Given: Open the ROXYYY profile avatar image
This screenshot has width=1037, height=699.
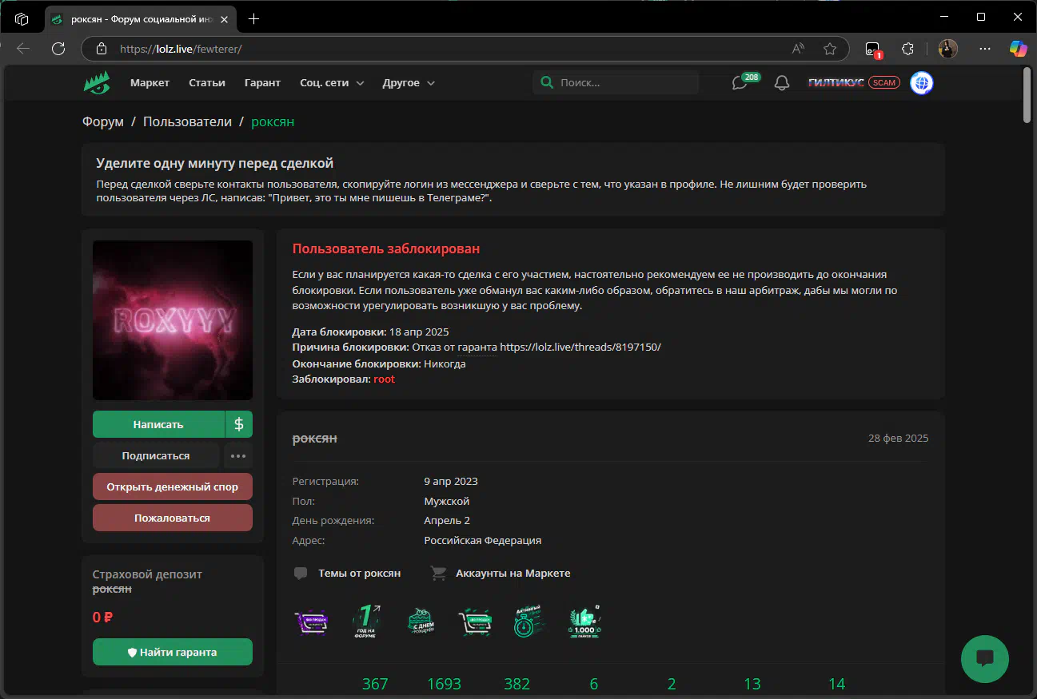Looking at the screenshot, I should (x=173, y=320).
